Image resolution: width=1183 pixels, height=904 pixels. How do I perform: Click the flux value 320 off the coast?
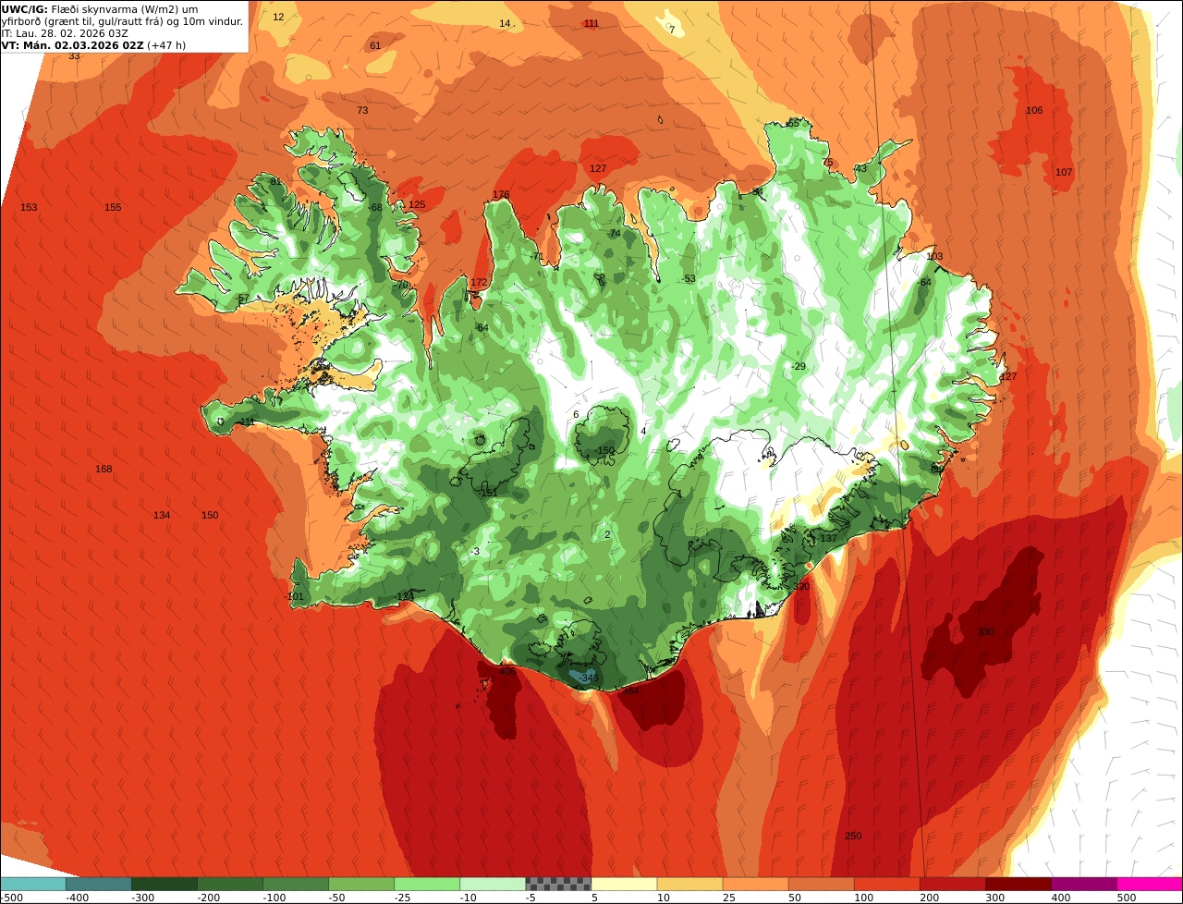click(801, 586)
